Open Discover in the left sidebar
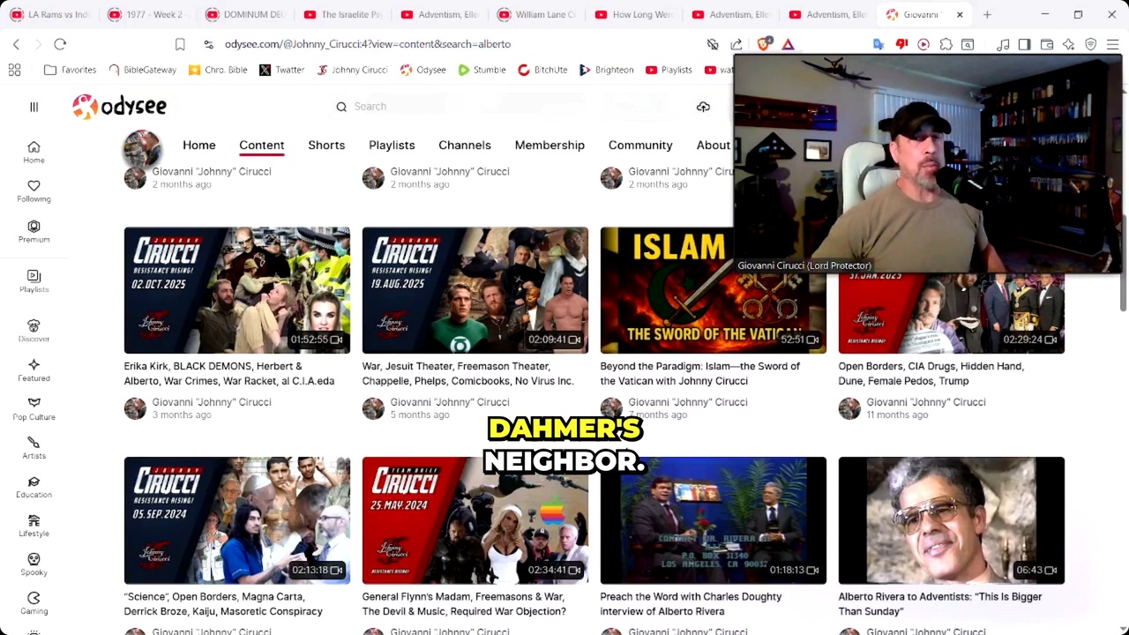1129x635 pixels. click(34, 331)
